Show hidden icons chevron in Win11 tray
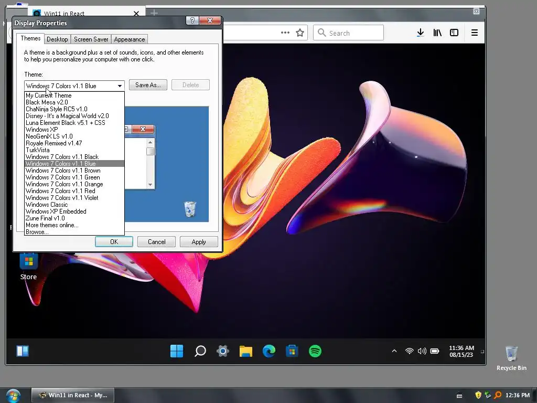Viewport: 537px width, 403px height. coord(394,351)
